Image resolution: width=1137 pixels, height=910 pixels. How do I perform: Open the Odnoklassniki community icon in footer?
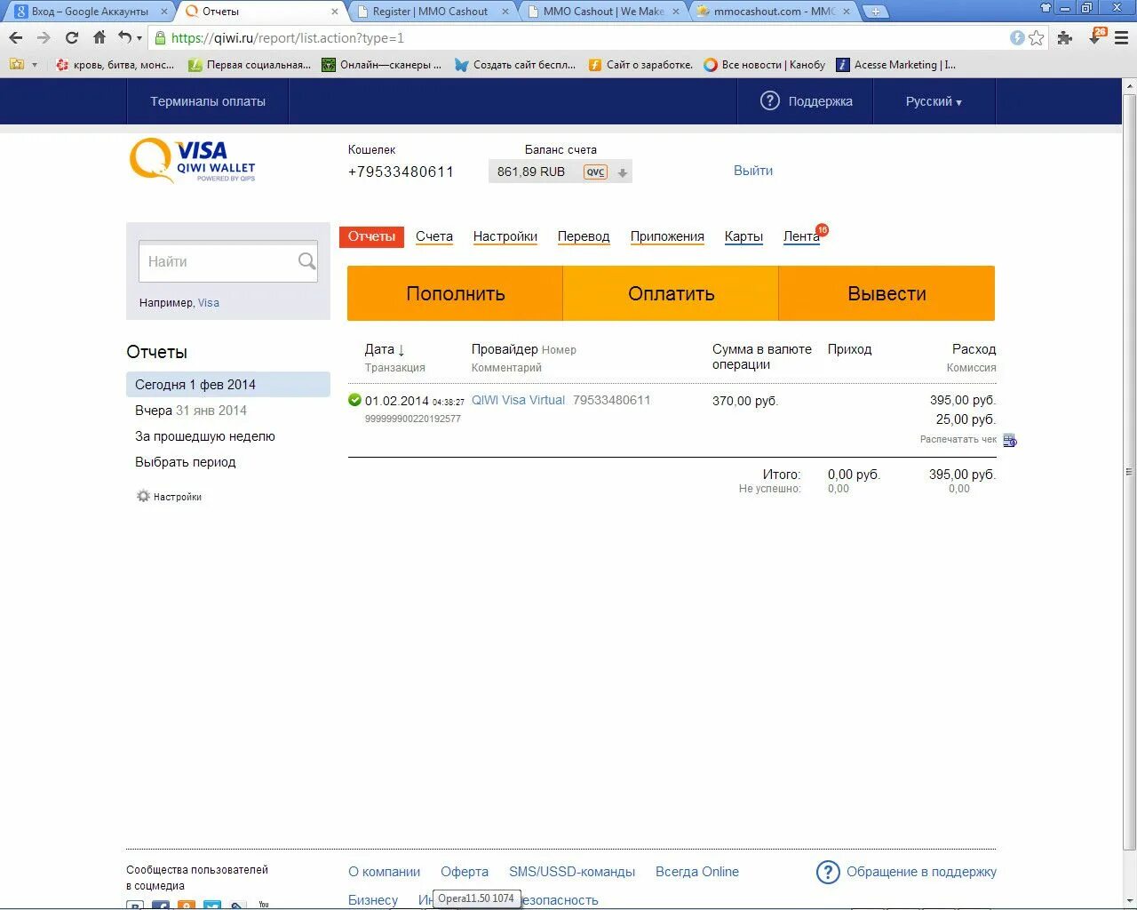tap(187, 906)
